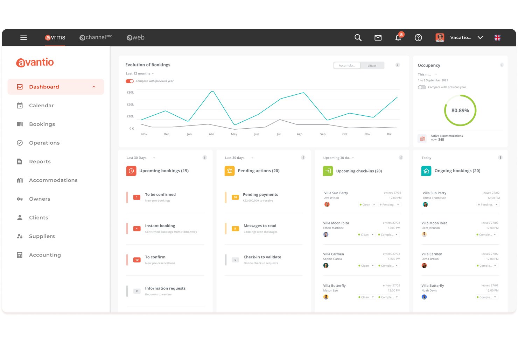Open Pending status dropdown for Emma Thompson

click(488, 204)
